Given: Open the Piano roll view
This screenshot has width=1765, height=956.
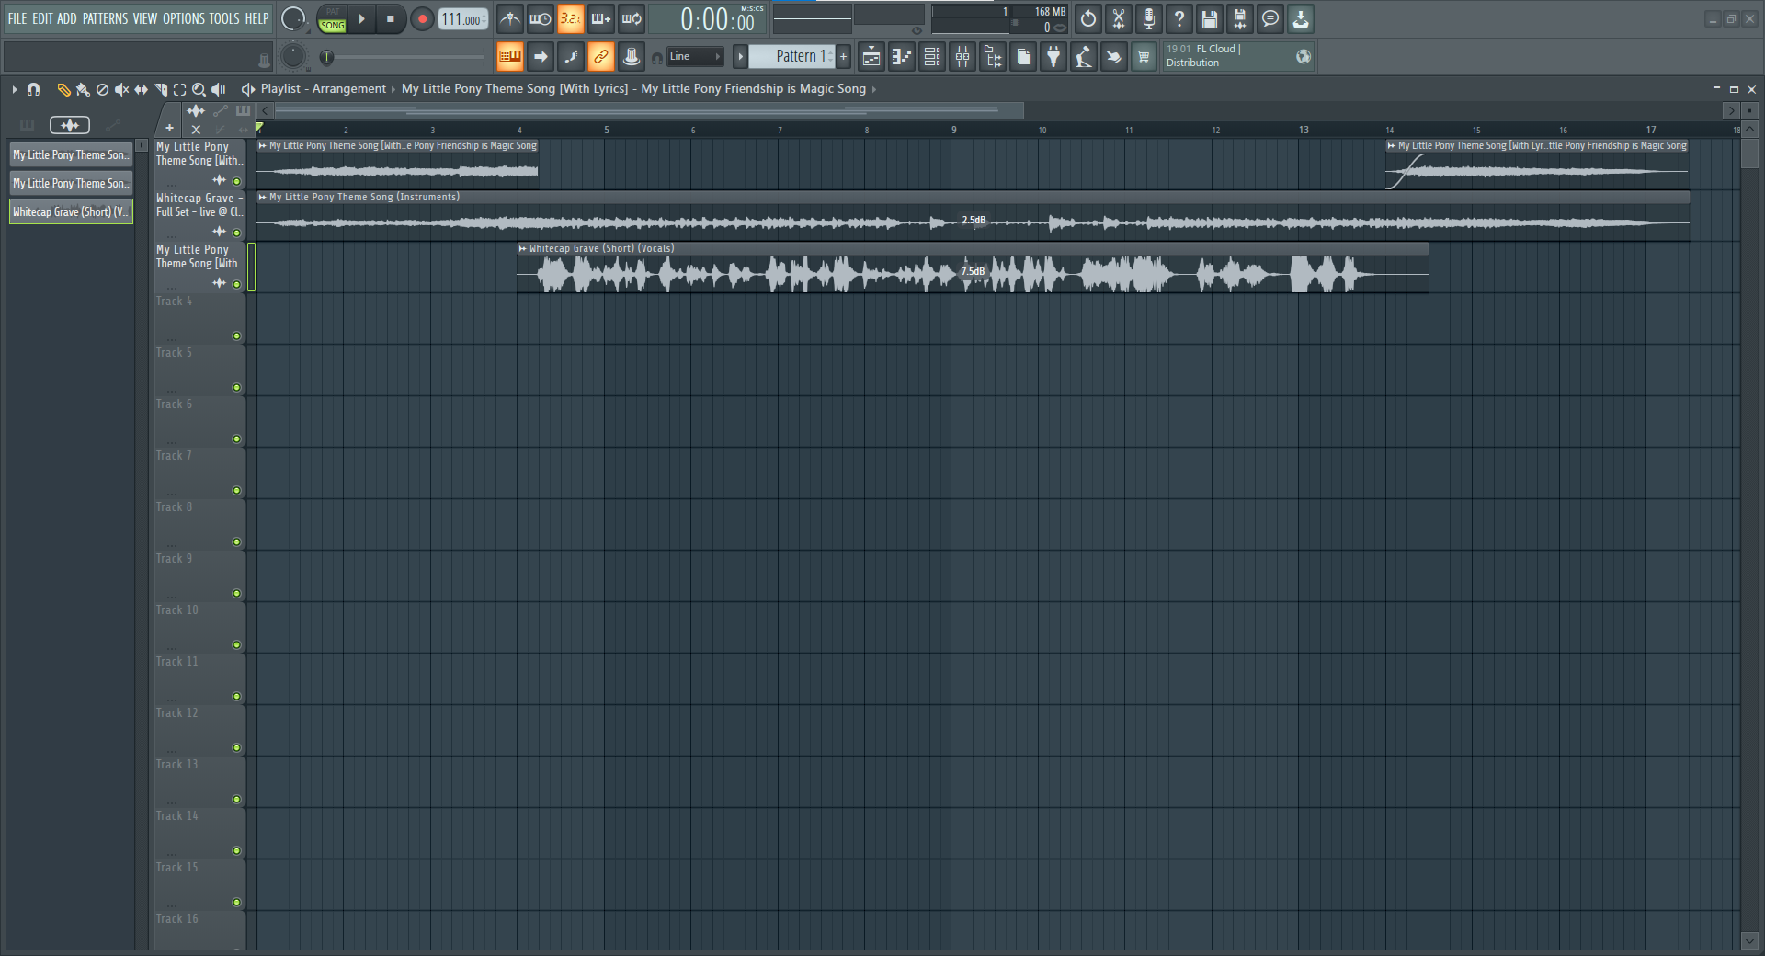Looking at the screenshot, I should (902, 57).
